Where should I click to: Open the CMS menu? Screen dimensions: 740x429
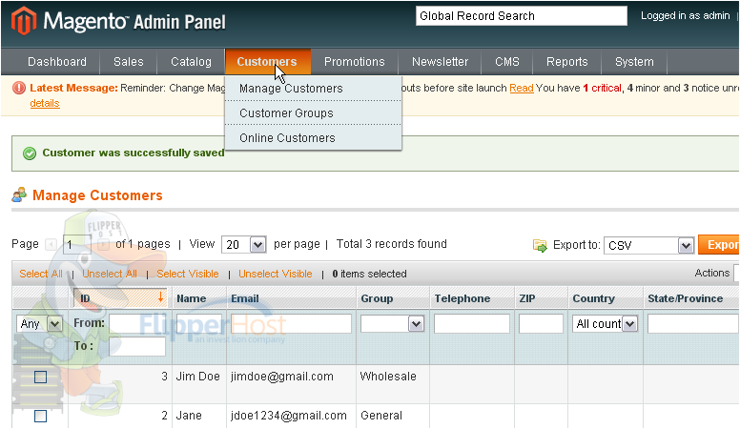(x=507, y=62)
